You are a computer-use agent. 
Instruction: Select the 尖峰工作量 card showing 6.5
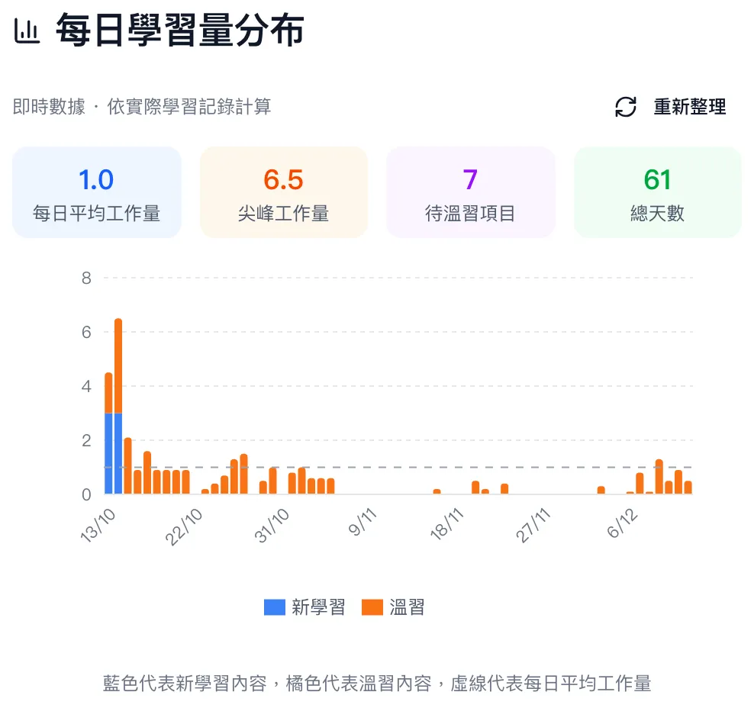pos(284,192)
